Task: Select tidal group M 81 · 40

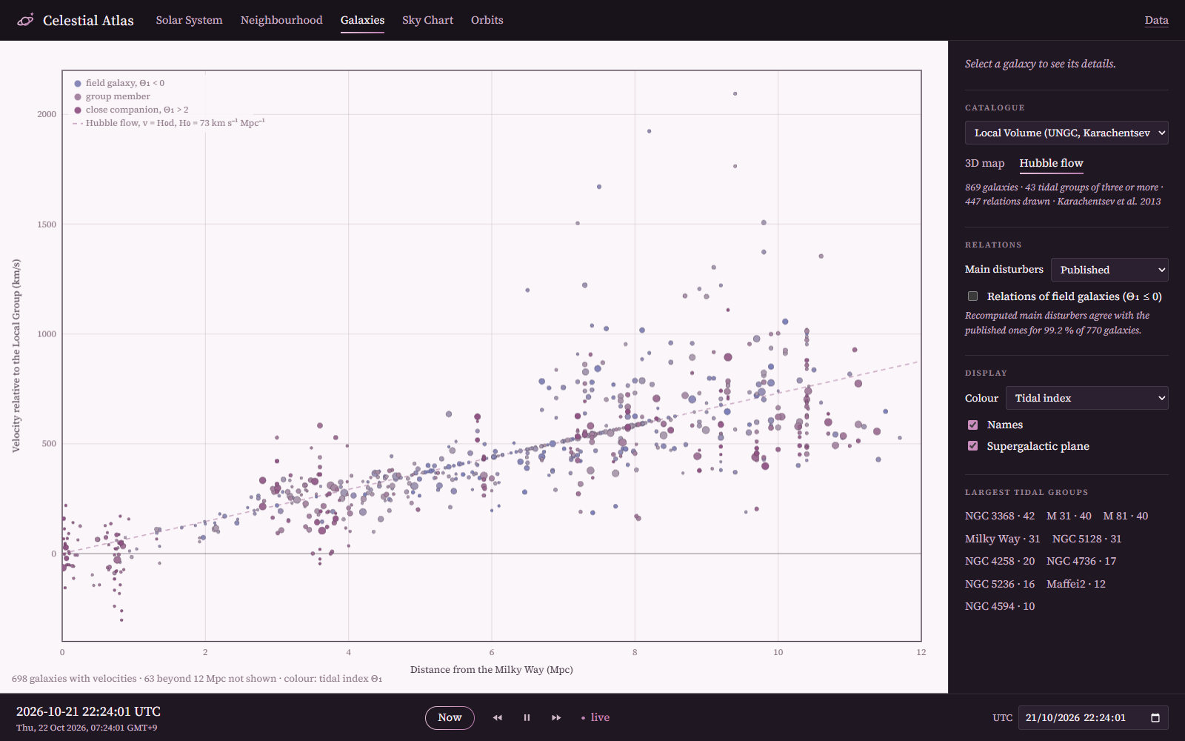Action: tap(1126, 516)
